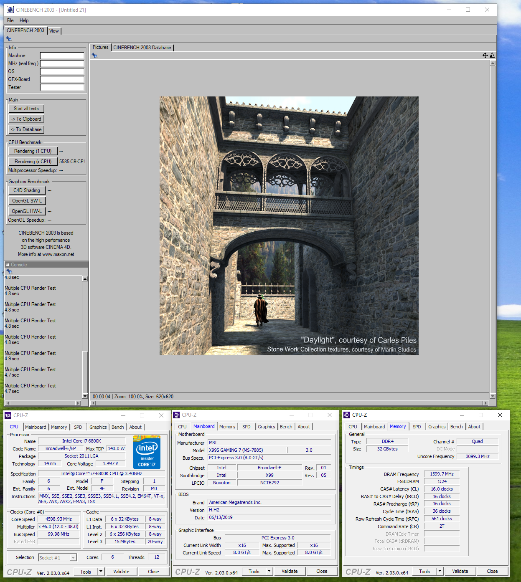Click the picture view vertical scroll-up arrow
This screenshot has width=521, height=582.
tap(493, 63)
